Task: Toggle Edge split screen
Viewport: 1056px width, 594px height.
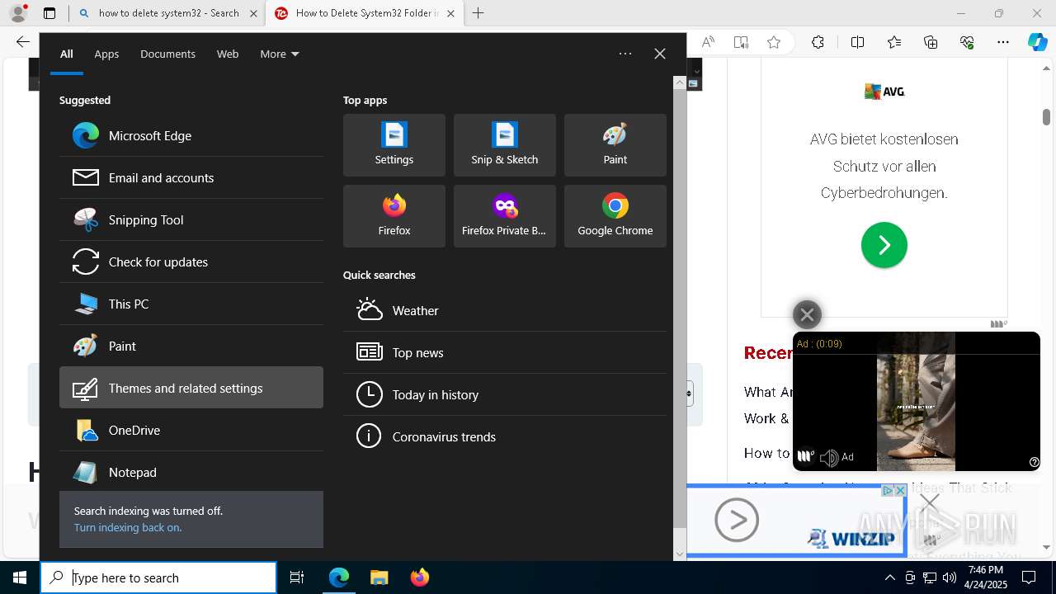Action: [x=857, y=42]
